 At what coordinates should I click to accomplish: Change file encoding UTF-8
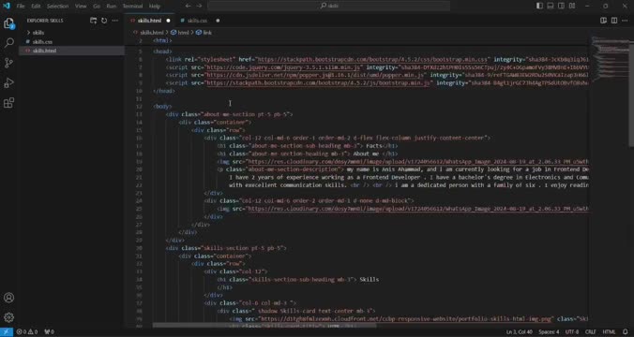coord(572,332)
